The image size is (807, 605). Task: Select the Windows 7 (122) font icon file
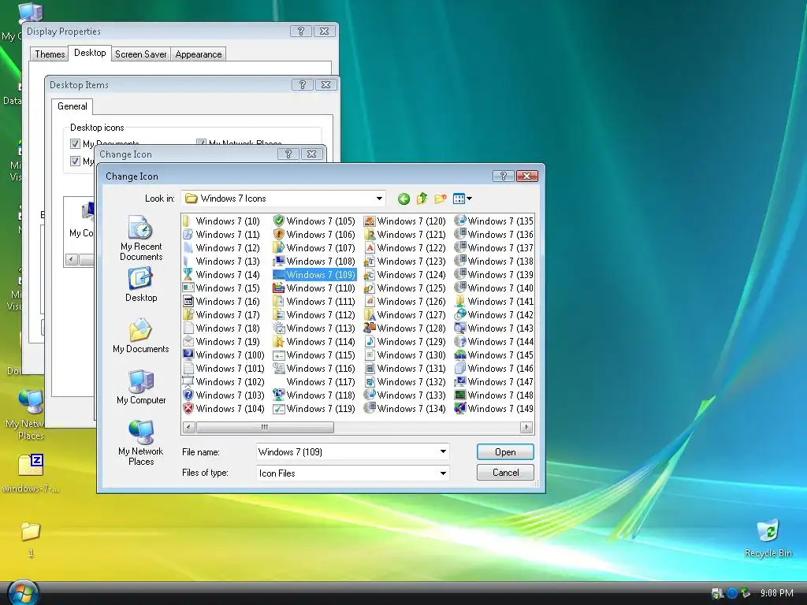pos(404,248)
